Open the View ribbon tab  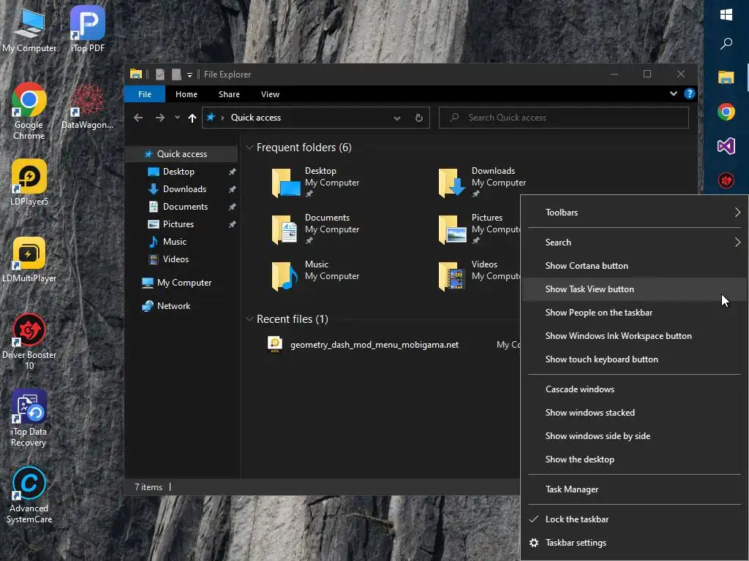point(270,94)
